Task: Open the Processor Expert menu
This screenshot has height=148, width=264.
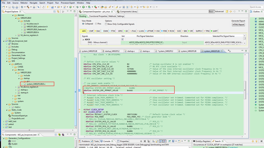Action: 68,3
